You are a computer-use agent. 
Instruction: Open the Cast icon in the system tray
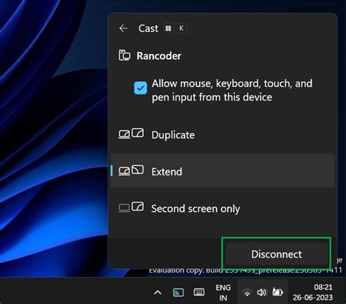tap(178, 292)
